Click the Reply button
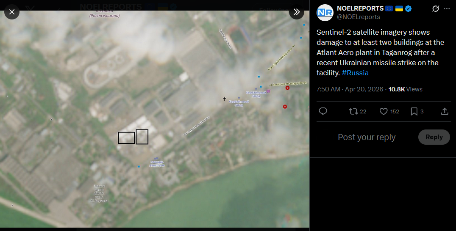This screenshot has width=456, height=231. click(434, 137)
